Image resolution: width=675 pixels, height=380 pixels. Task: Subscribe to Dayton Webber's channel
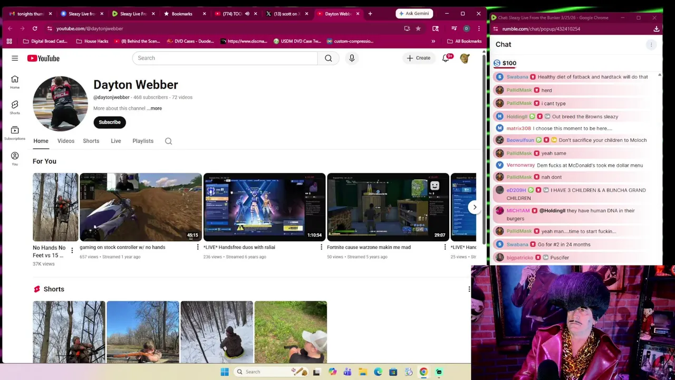click(x=110, y=122)
